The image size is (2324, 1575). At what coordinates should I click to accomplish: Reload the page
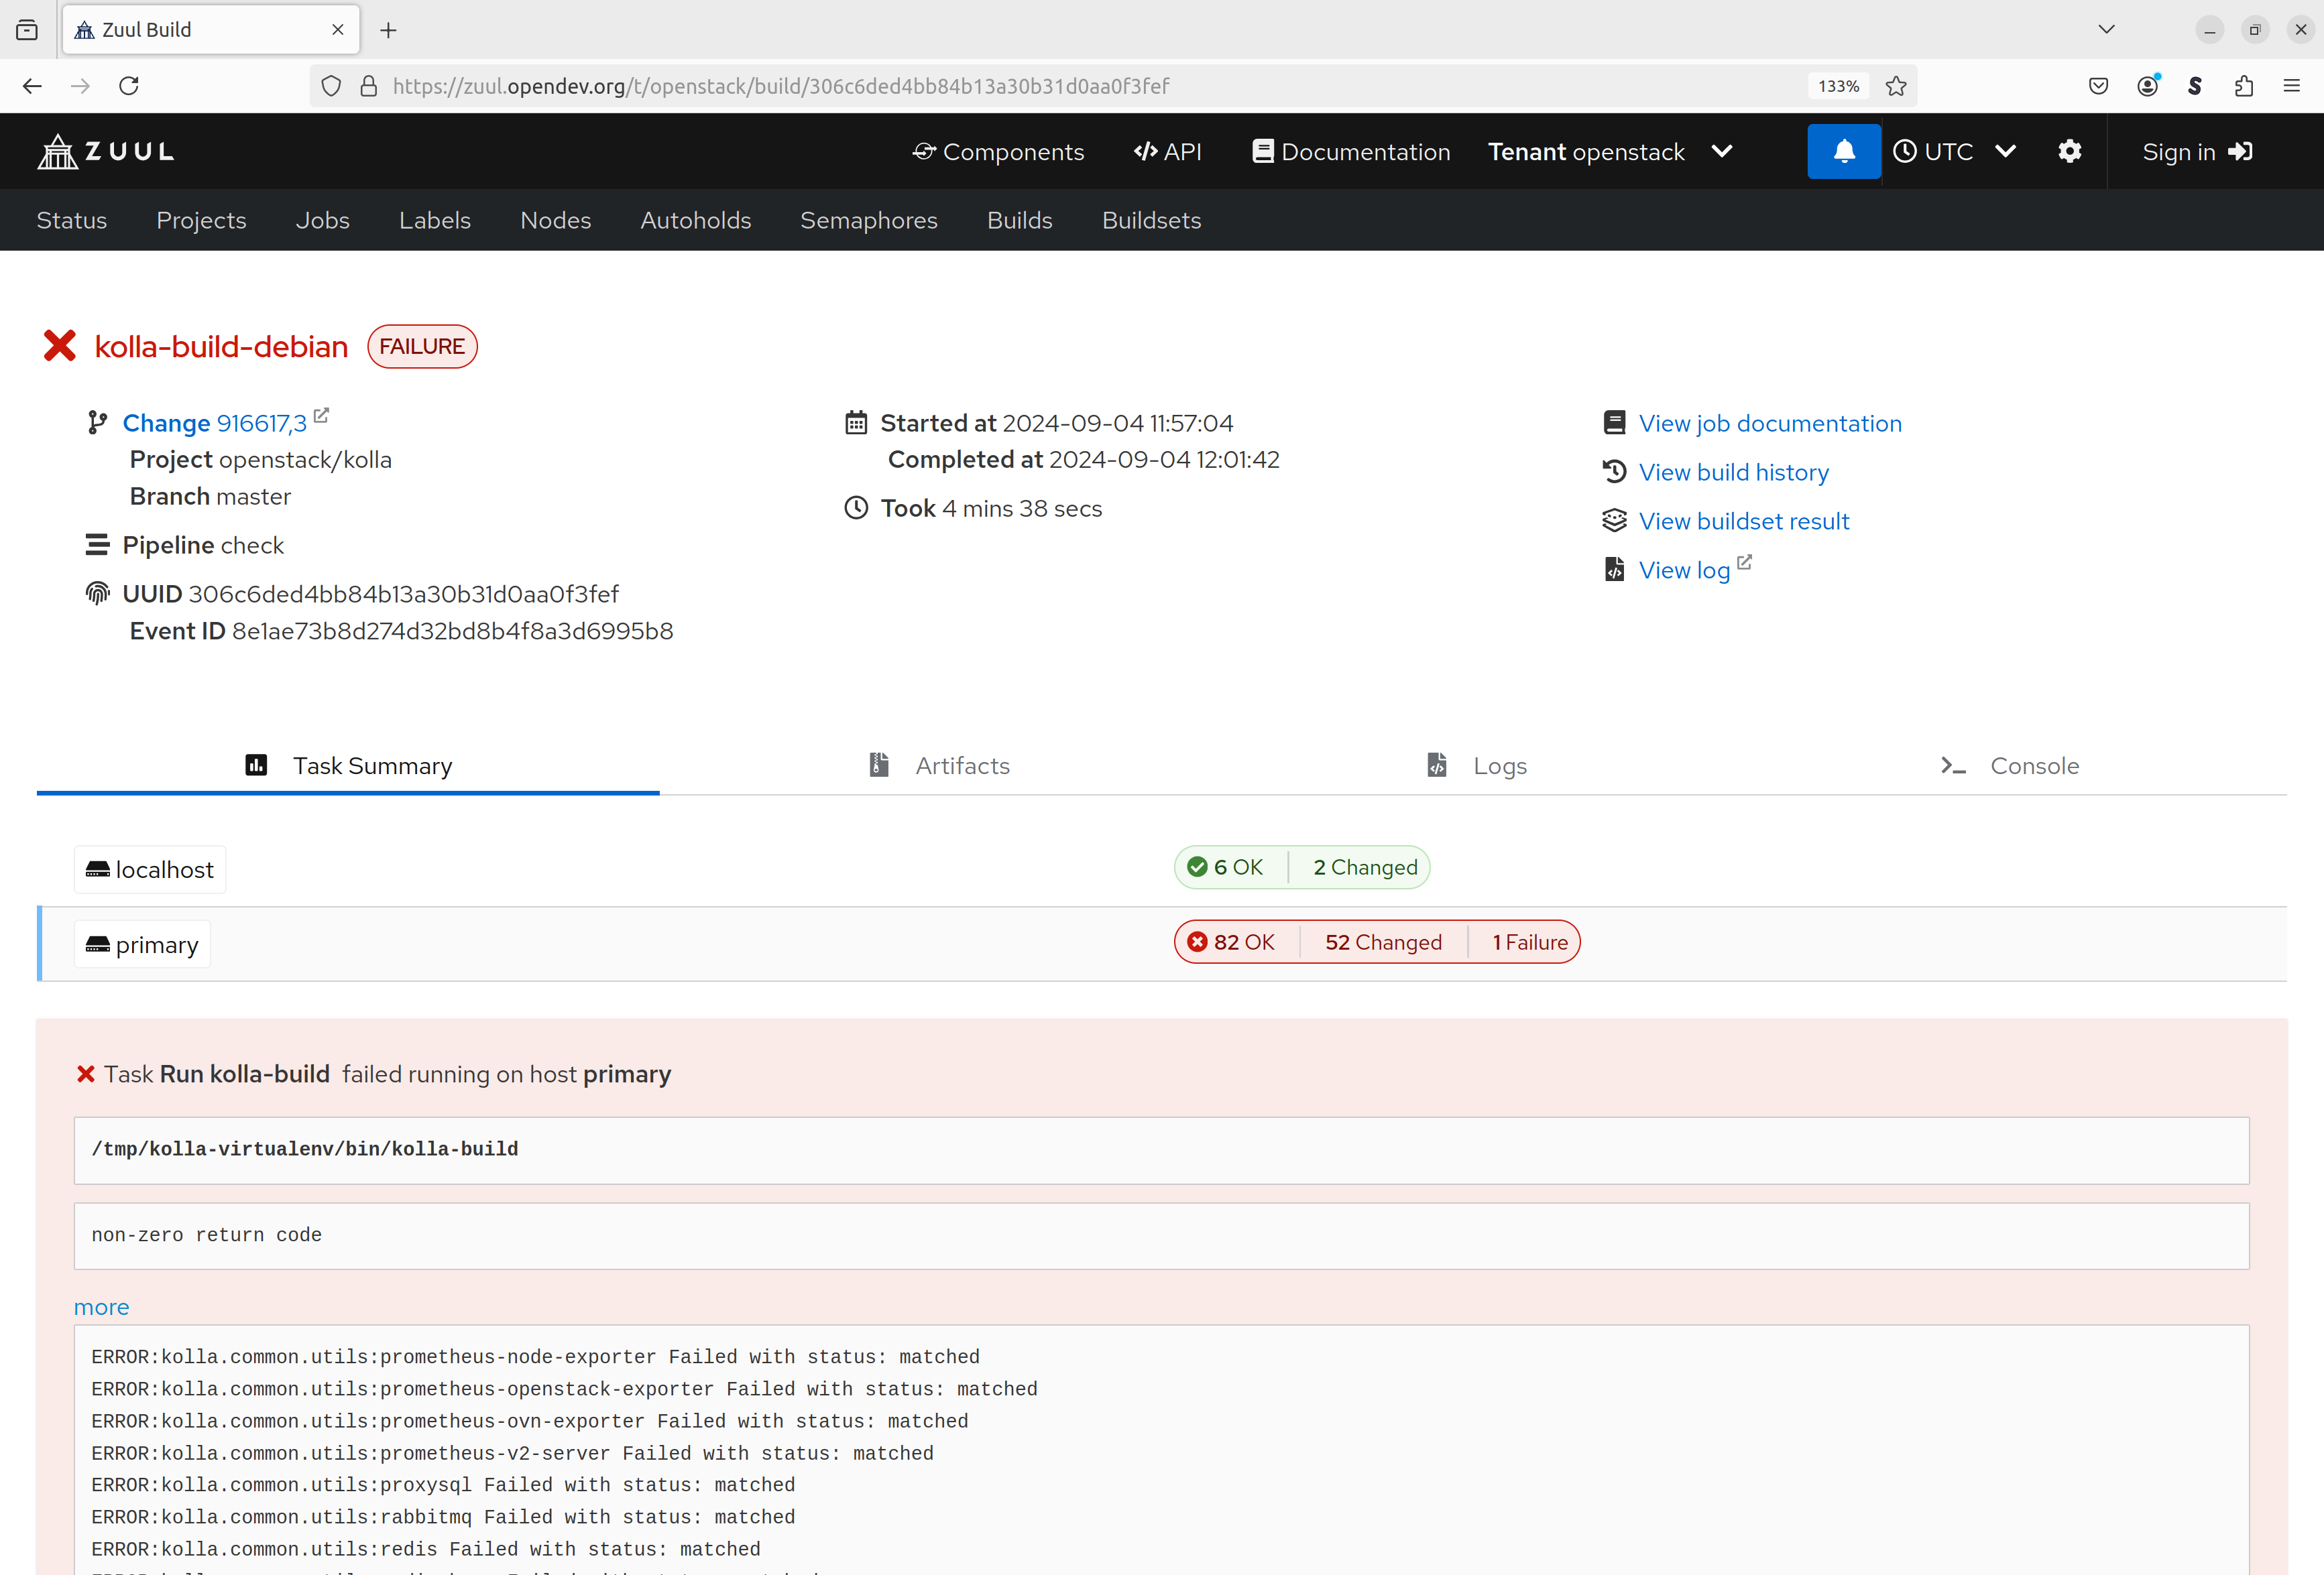[129, 86]
